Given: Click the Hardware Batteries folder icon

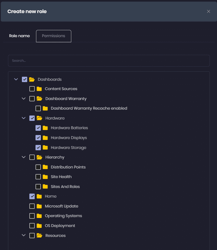Looking at the screenshot, I should pos(45,128).
